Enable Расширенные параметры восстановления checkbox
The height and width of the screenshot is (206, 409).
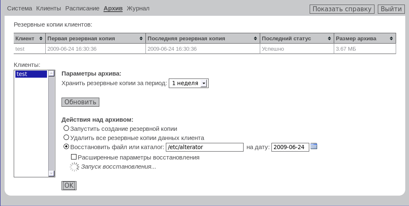click(74, 157)
